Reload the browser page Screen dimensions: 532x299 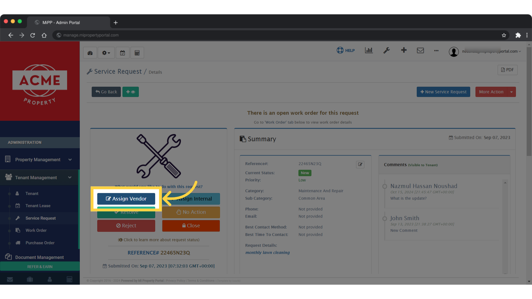33,35
